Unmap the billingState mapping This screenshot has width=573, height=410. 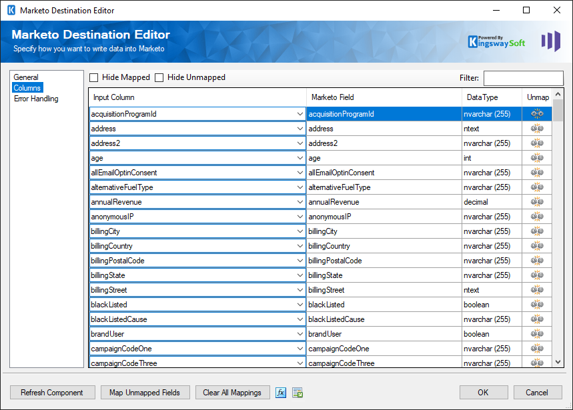click(x=537, y=275)
